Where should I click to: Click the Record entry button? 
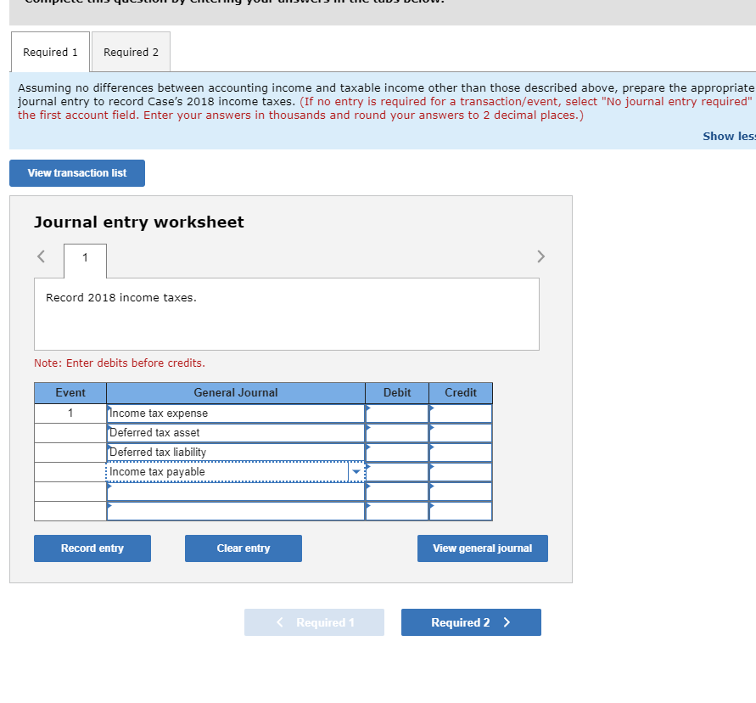(x=92, y=548)
